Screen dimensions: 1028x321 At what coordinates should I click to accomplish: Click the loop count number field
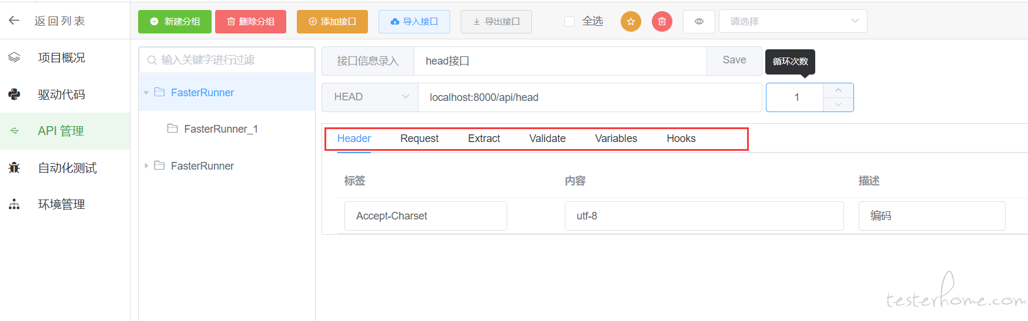coord(796,97)
